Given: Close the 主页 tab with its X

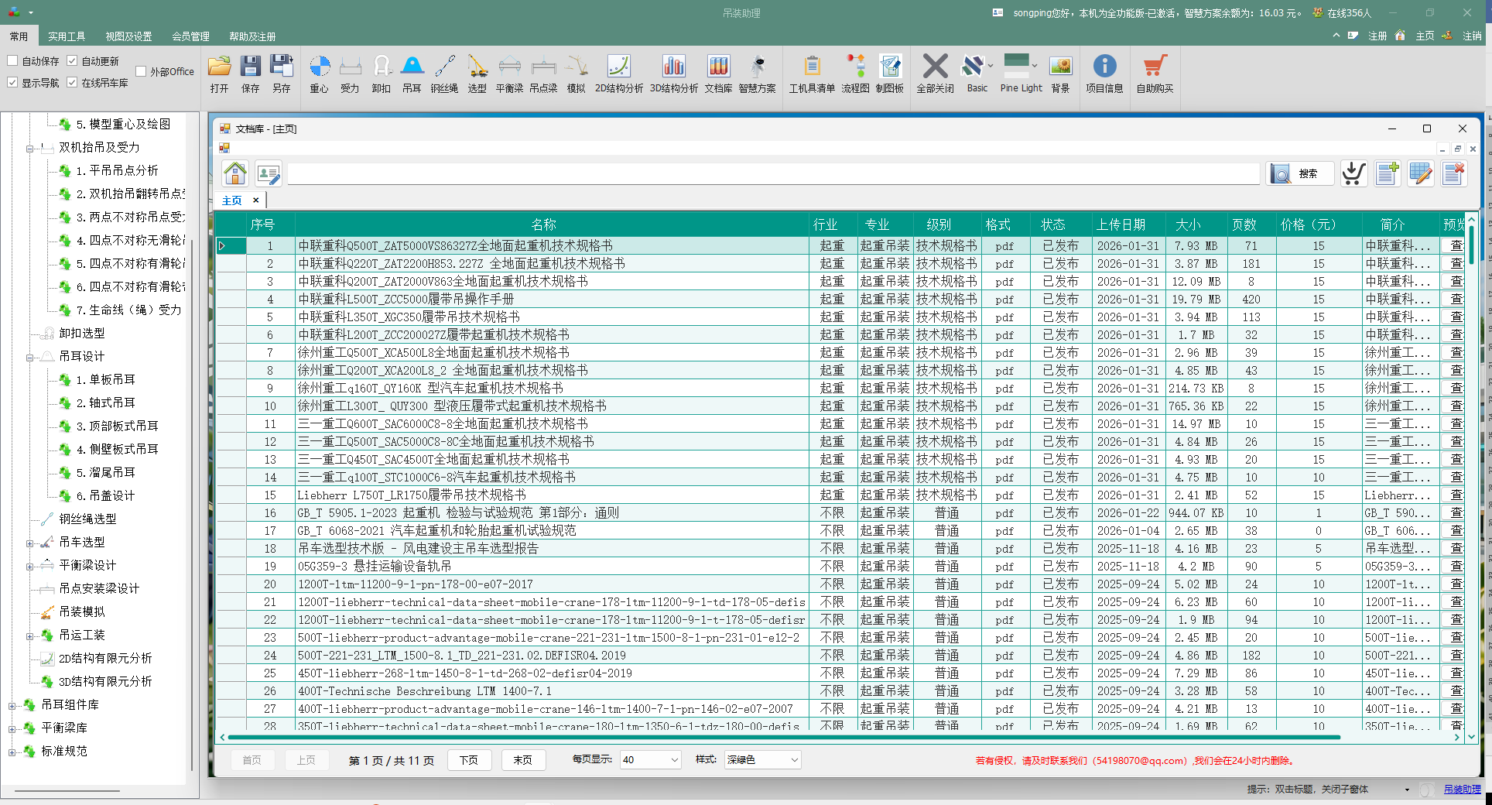Looking at the screenshot, I should tap(256, 200).
